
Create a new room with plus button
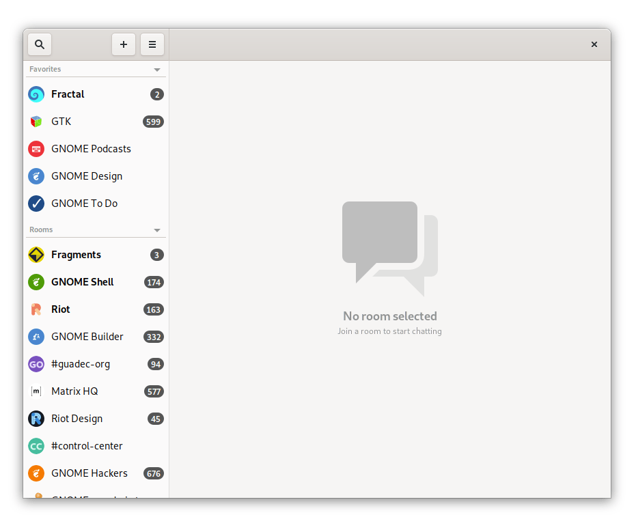pyautogui.click(x=124, y=44)
